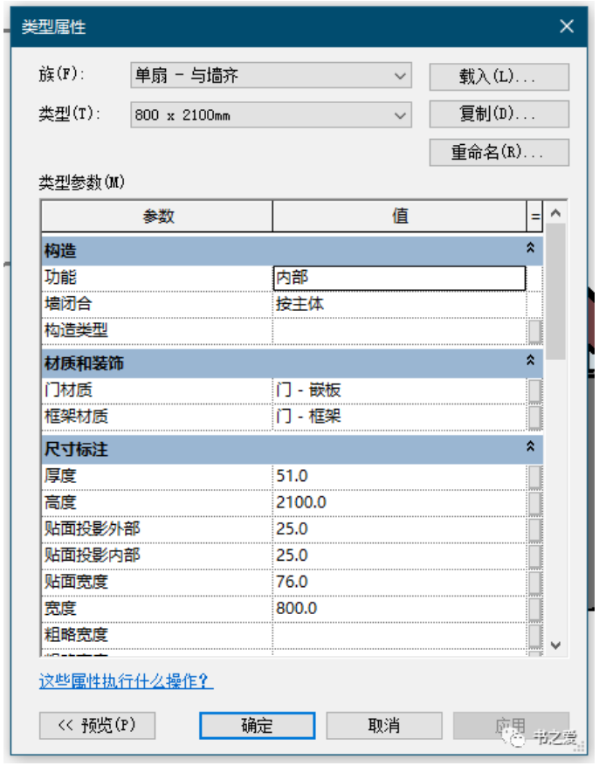This screenshot has width=599, height=766.
Task: Click the 复制(D)... duplicate button
Action: (499, 114)
